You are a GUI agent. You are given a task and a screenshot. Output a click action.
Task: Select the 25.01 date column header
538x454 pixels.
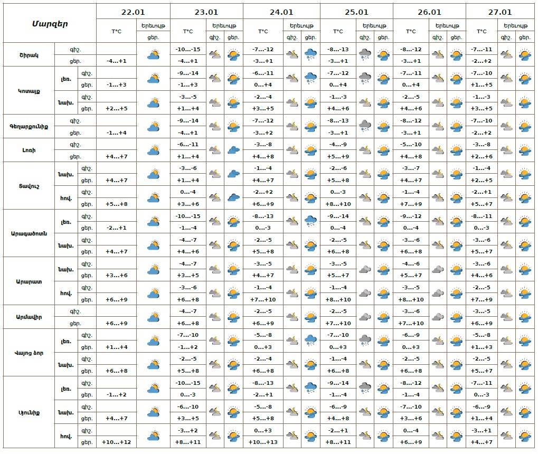coord(356,12)
